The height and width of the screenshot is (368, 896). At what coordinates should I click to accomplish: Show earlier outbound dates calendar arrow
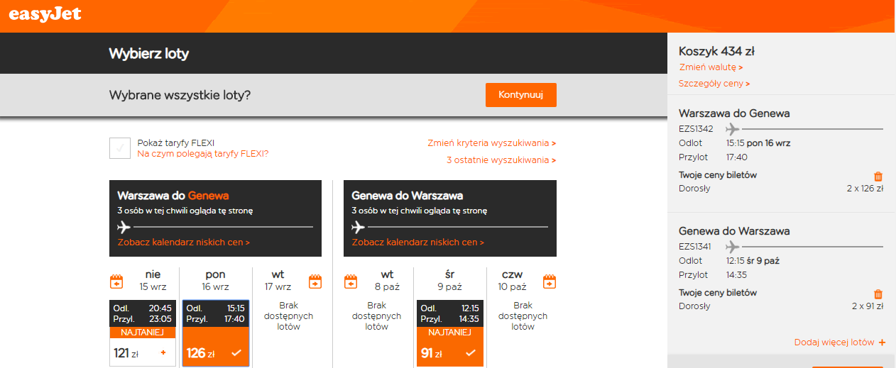(116, 281)
